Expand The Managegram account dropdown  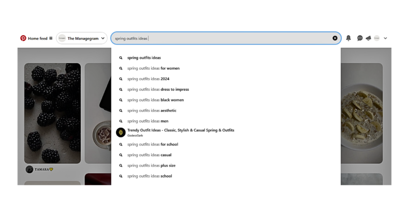[x=103, y=38]
